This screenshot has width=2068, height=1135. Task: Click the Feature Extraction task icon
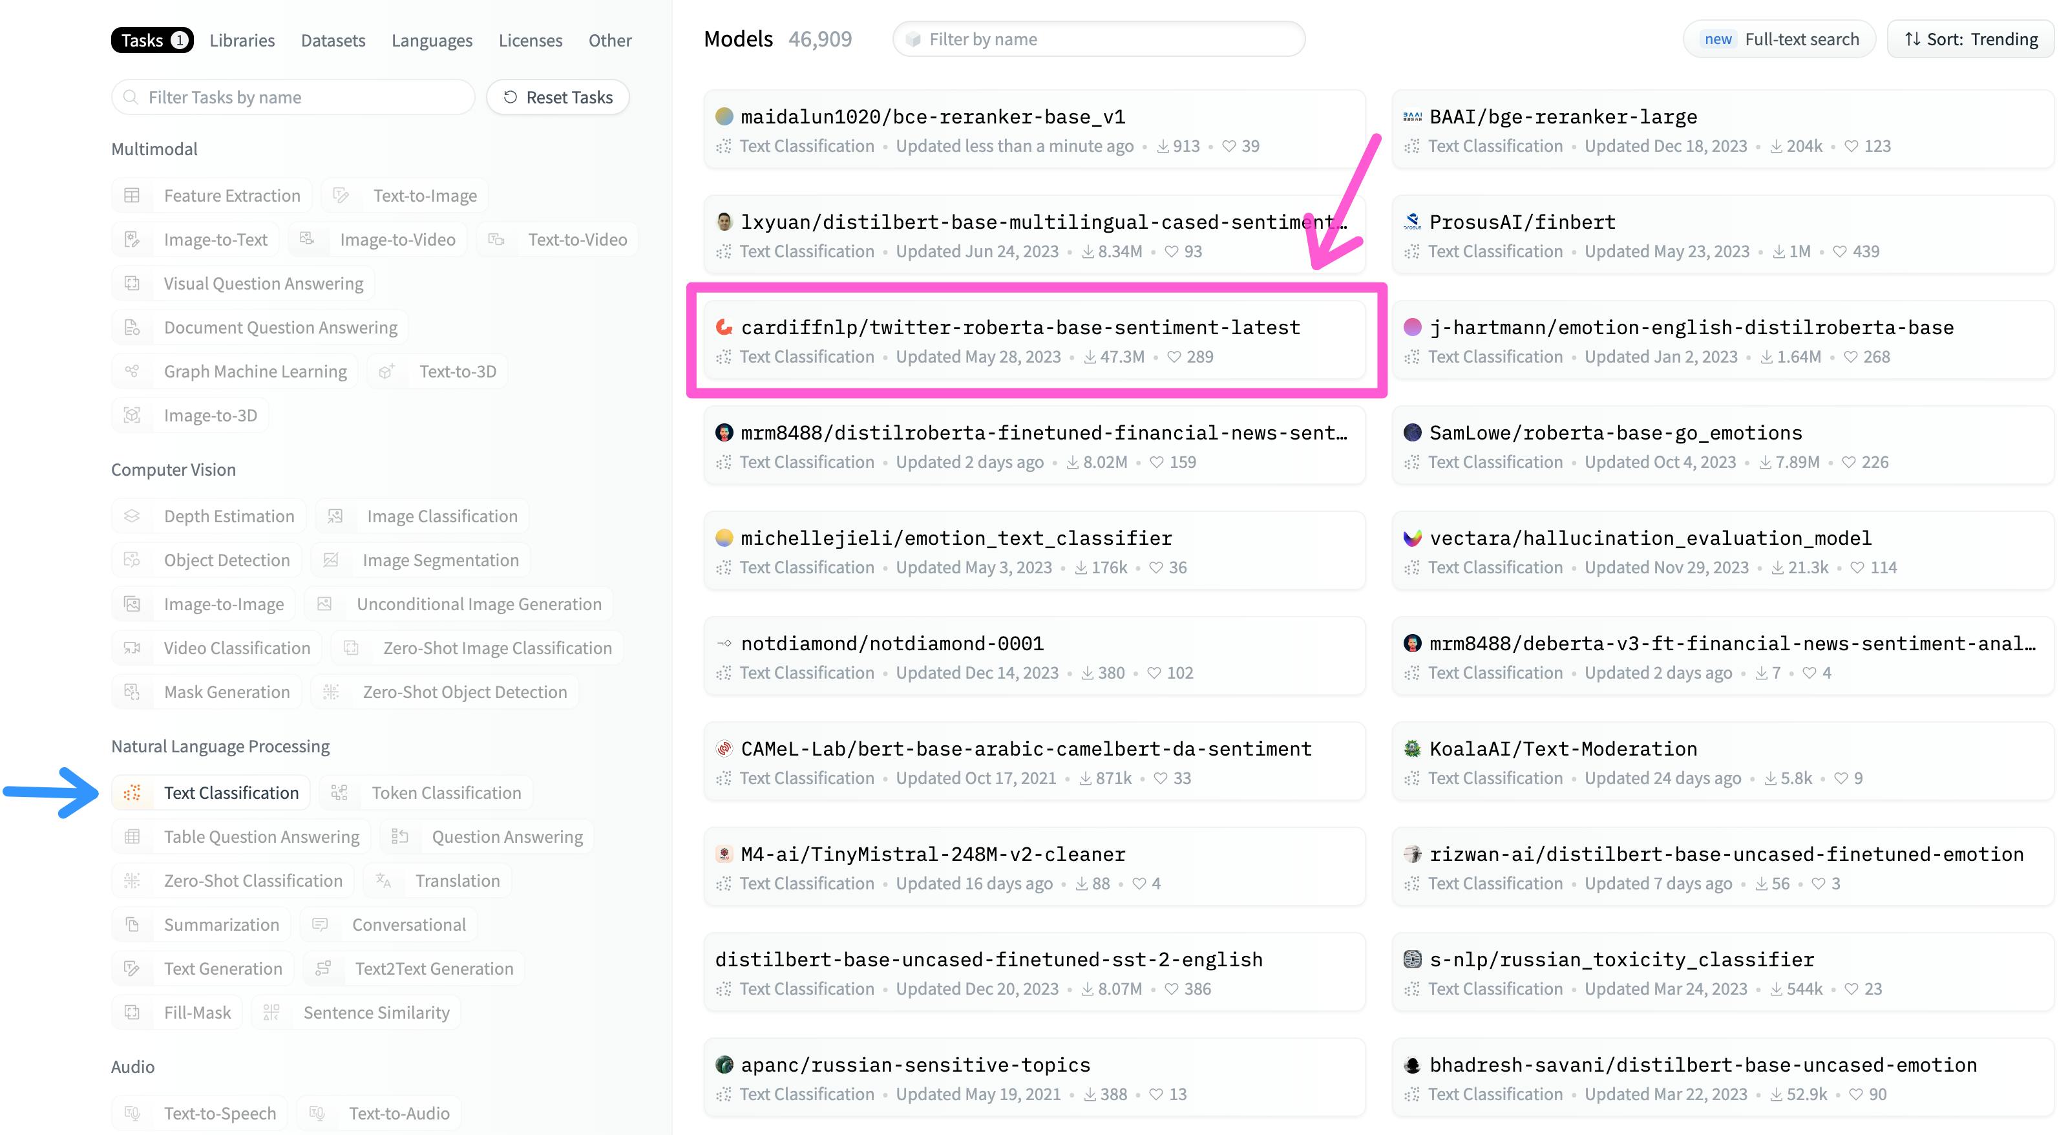point(132,195)
